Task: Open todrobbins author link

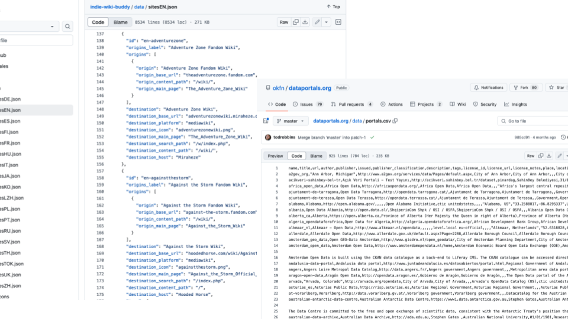Action: (284, 138)
